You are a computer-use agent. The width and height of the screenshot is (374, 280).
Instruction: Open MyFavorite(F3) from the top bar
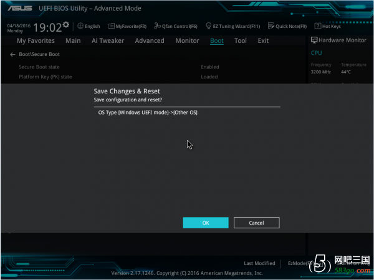[127, 26]
